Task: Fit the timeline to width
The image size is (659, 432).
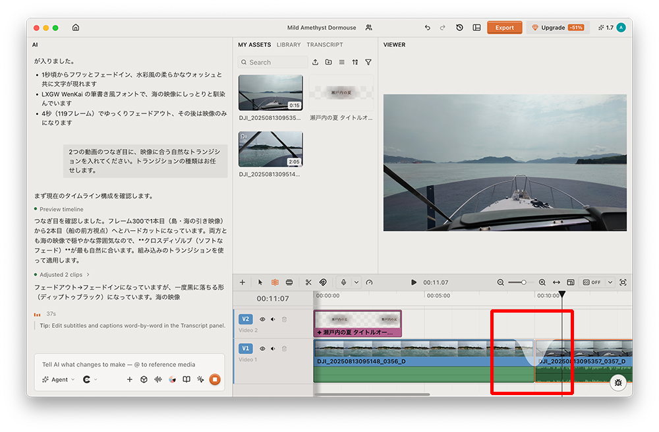Action: pyautogui.click(x=556, y=282)
